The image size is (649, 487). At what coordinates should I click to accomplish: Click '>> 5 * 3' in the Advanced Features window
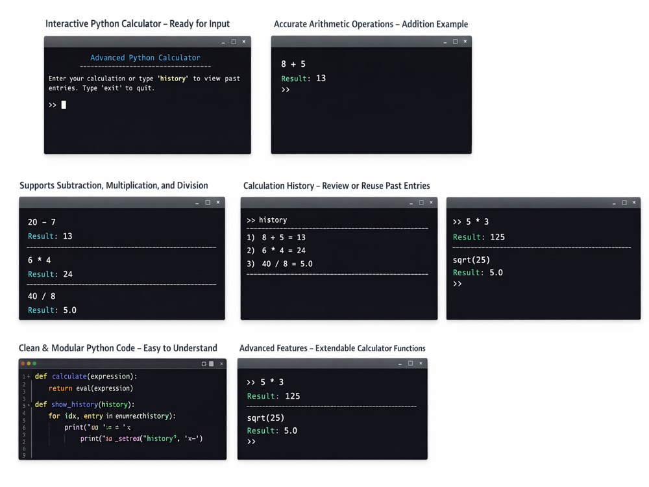point(265,382)
